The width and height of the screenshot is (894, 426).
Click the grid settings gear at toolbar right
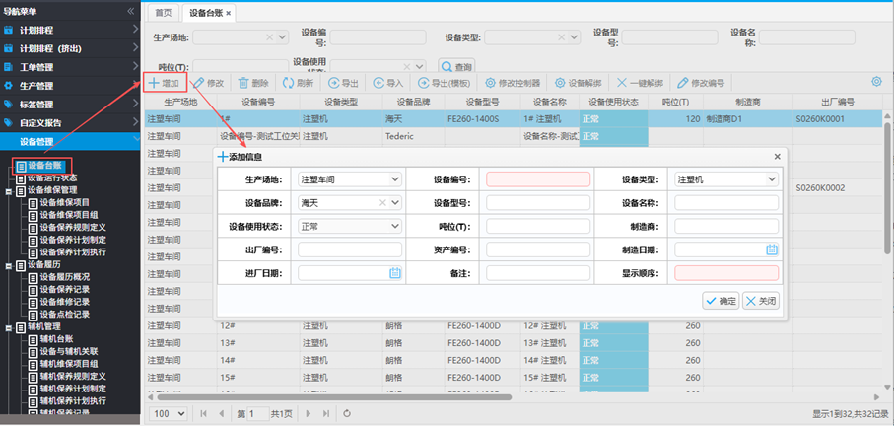point(876,82)
